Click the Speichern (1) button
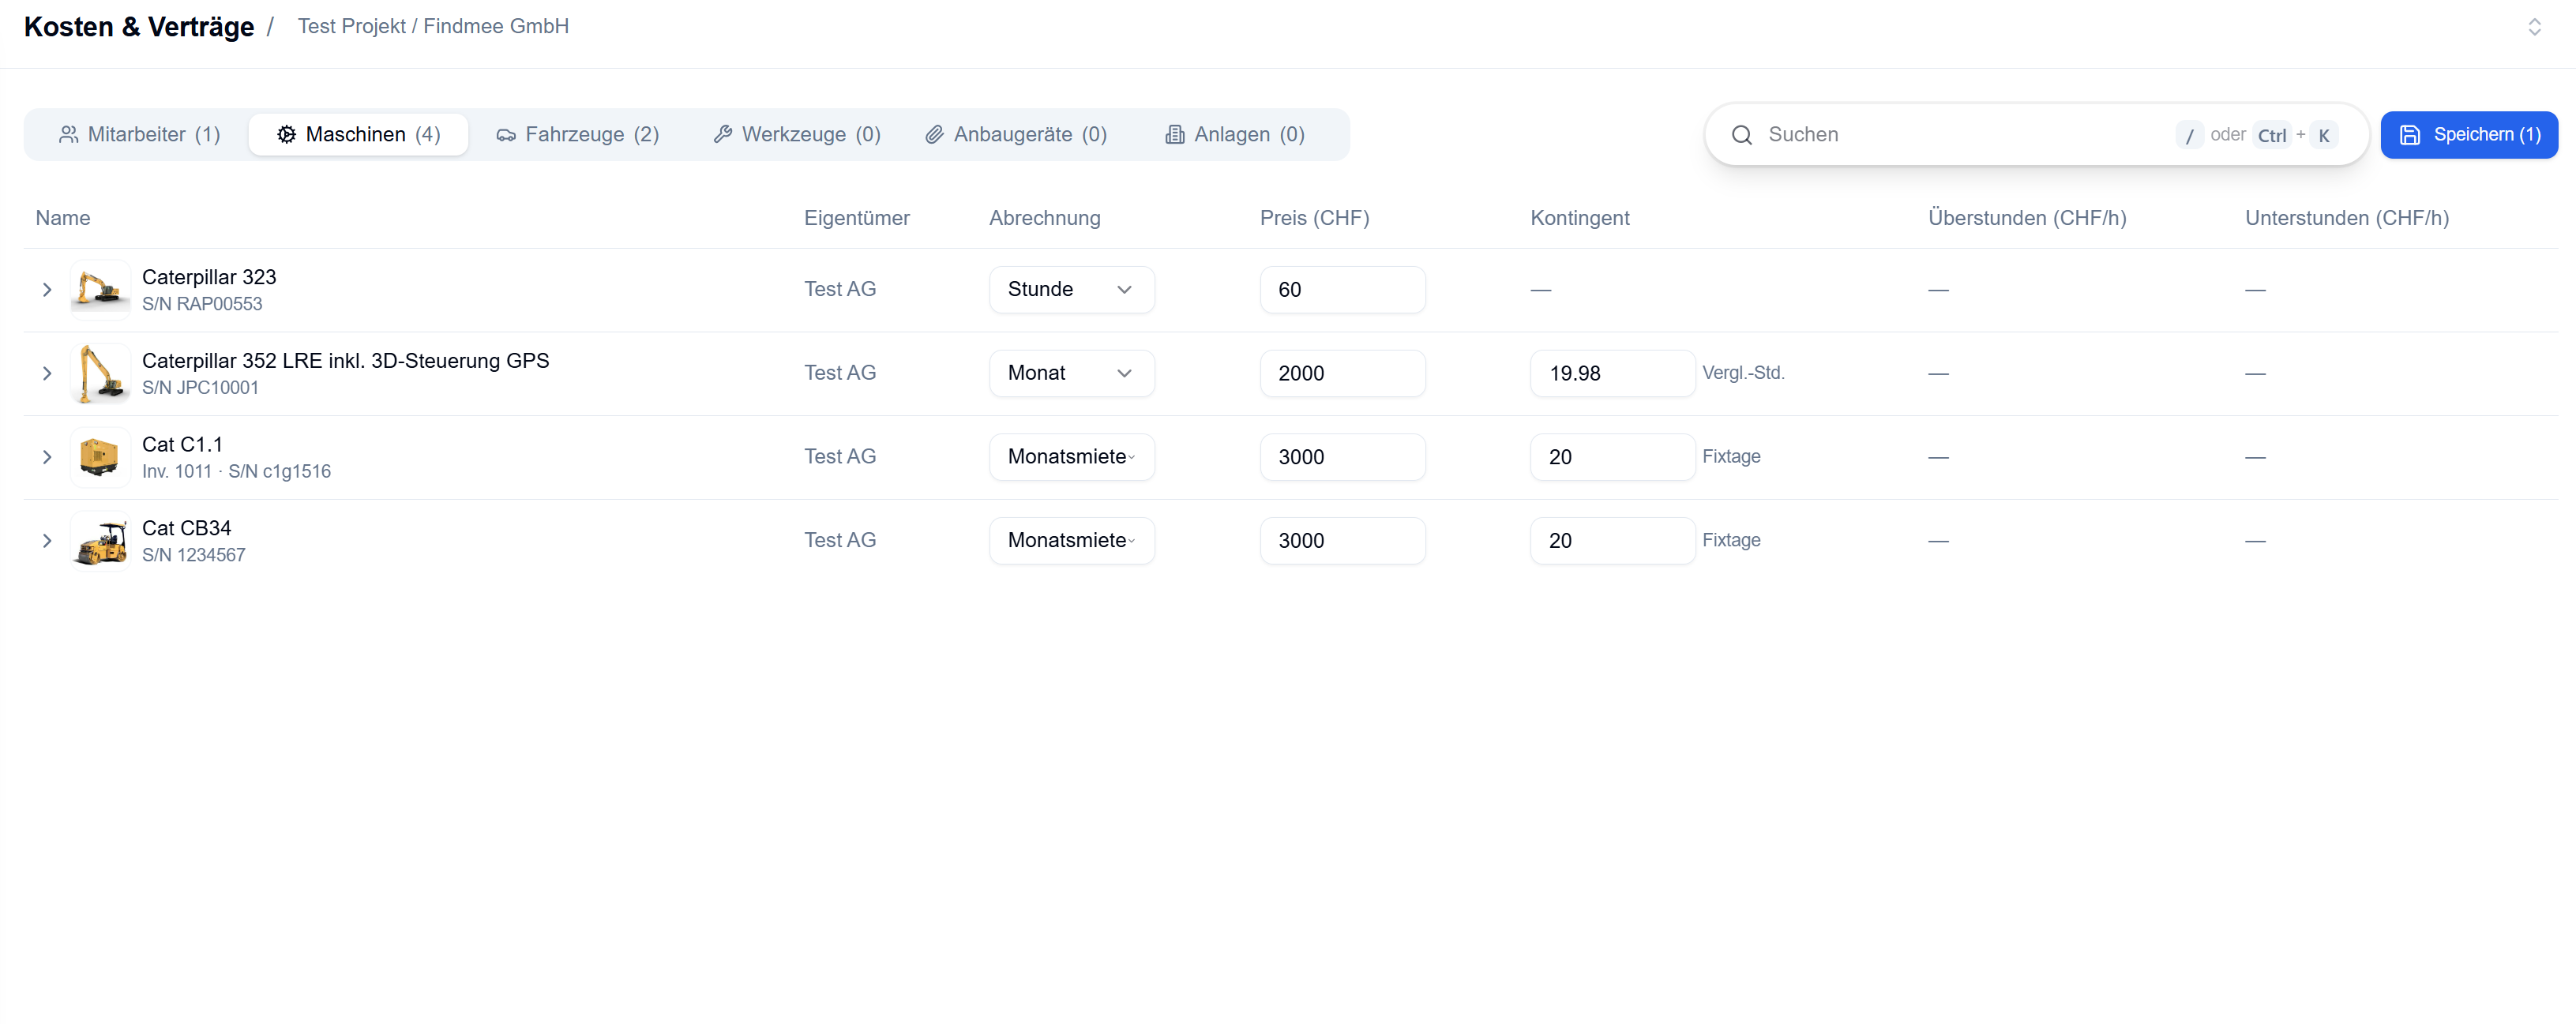Screen dimensions: 2576x1024 (2469, 134)
